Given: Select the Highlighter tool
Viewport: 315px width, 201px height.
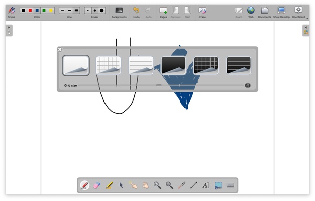Looking at the screenshot, I should click(x=109, y=185).
